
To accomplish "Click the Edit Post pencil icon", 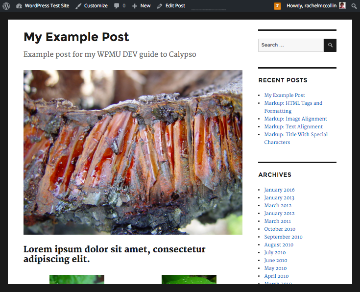I will 160,6.
